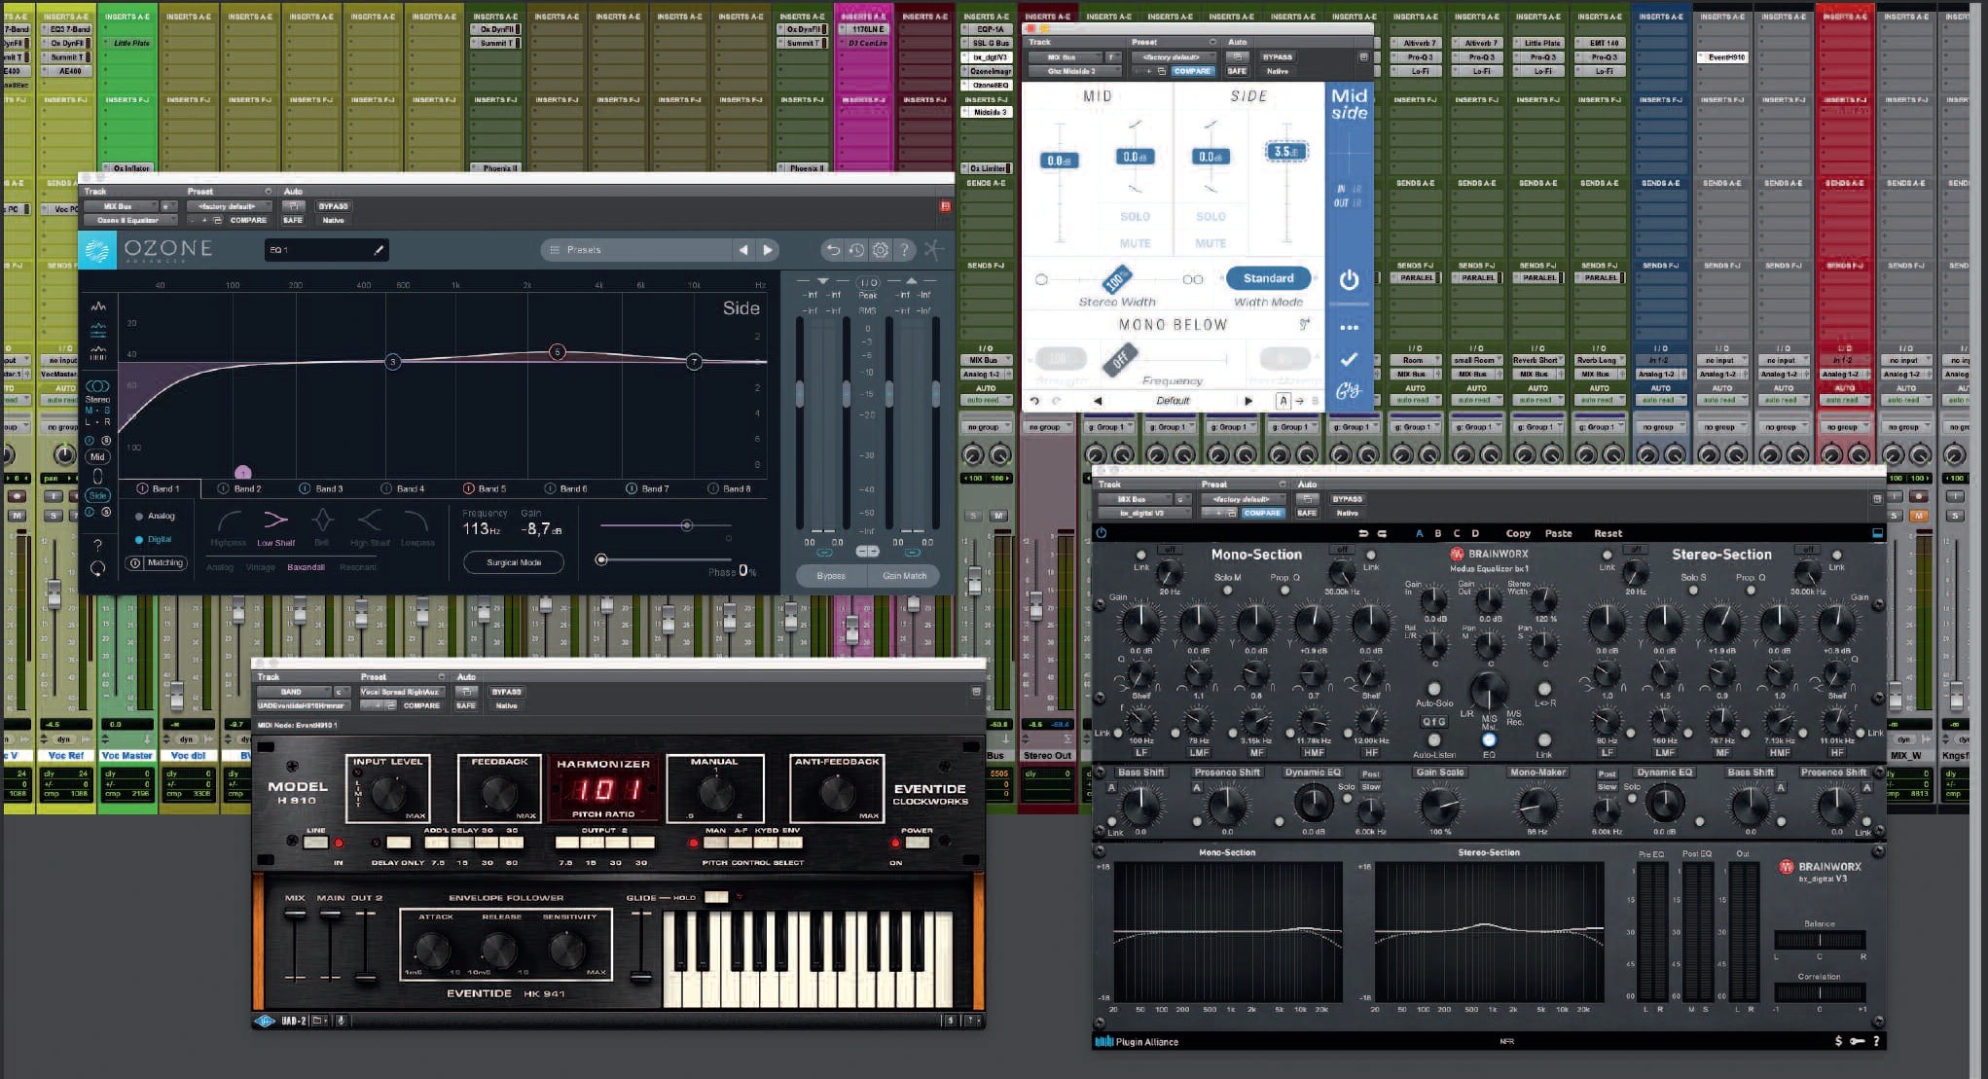Click Midside plugin power icon
Screen dimensions: 1988x1079
1349,280
